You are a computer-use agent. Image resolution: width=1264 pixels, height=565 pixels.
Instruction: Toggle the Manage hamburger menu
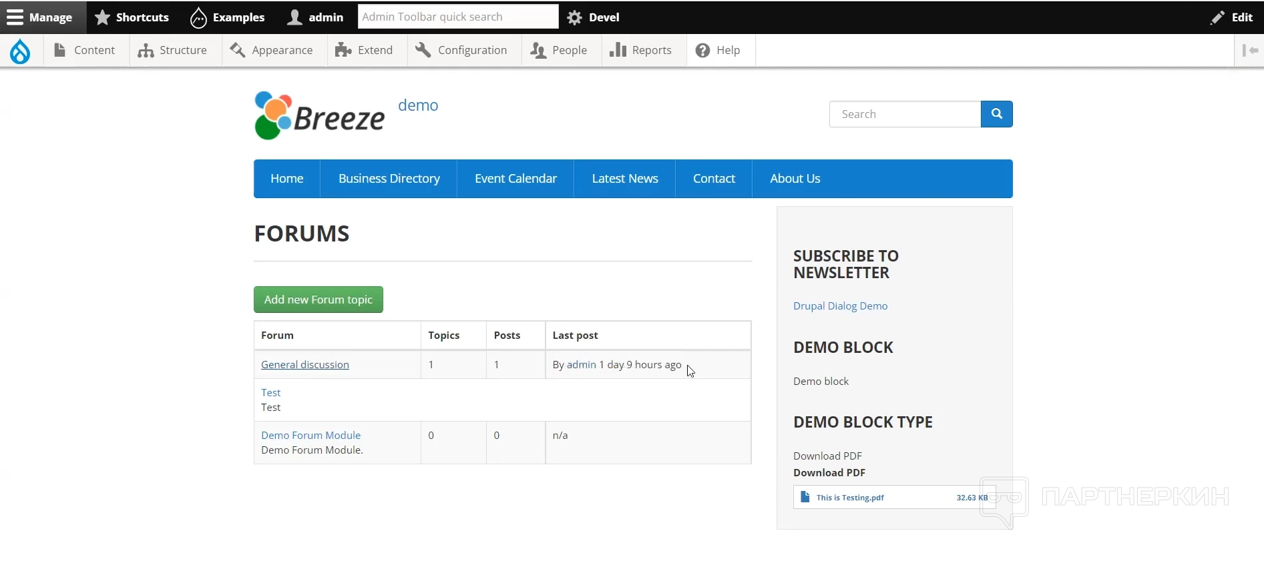coord(40,17)
